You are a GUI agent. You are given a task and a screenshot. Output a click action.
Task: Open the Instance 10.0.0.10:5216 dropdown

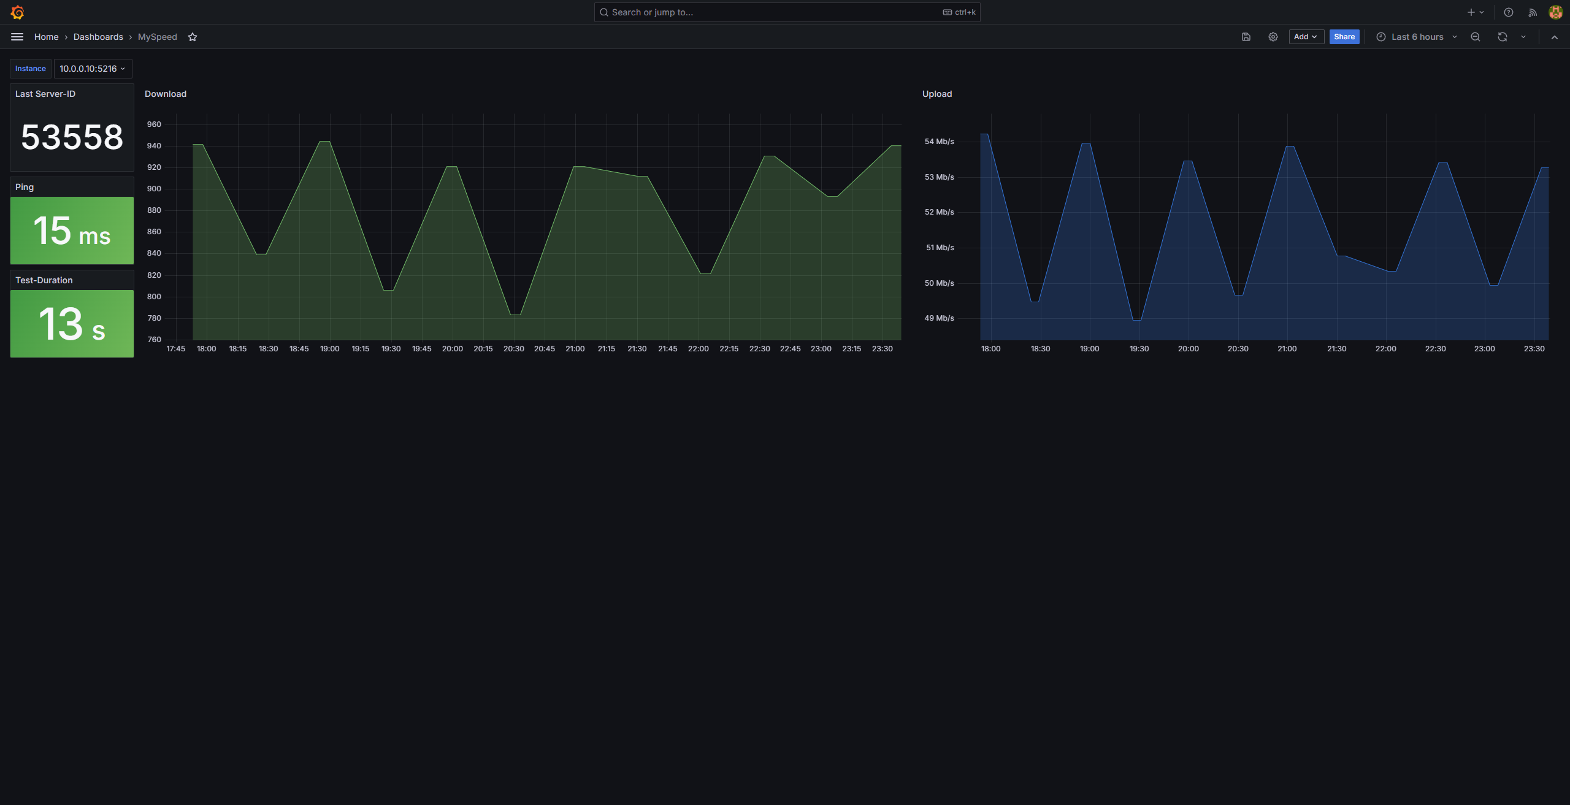[93, 69]
